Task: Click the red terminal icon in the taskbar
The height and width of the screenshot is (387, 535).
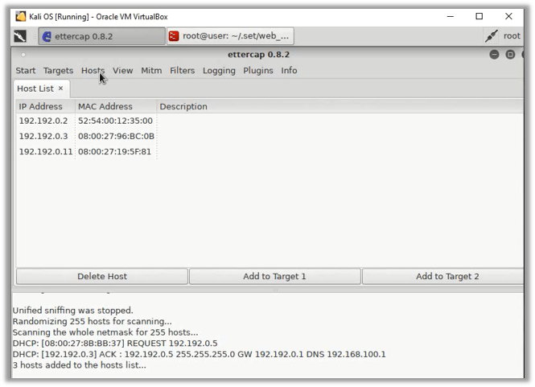Action: coord(174,36)
